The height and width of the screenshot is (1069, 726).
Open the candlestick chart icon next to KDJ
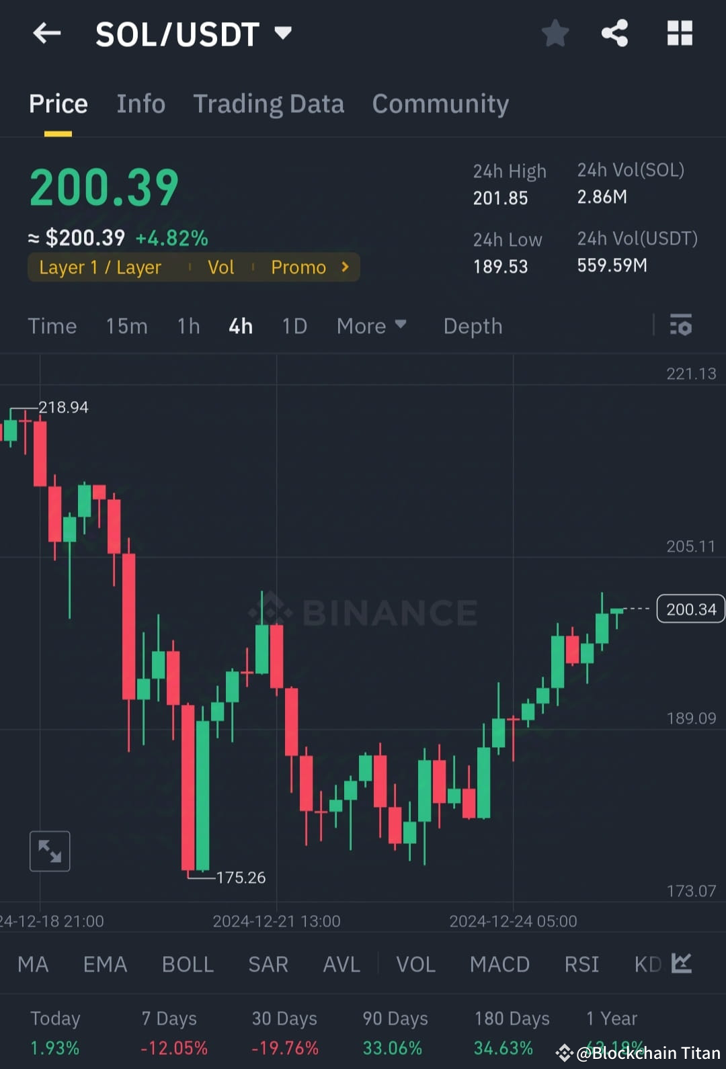[682, 964]
